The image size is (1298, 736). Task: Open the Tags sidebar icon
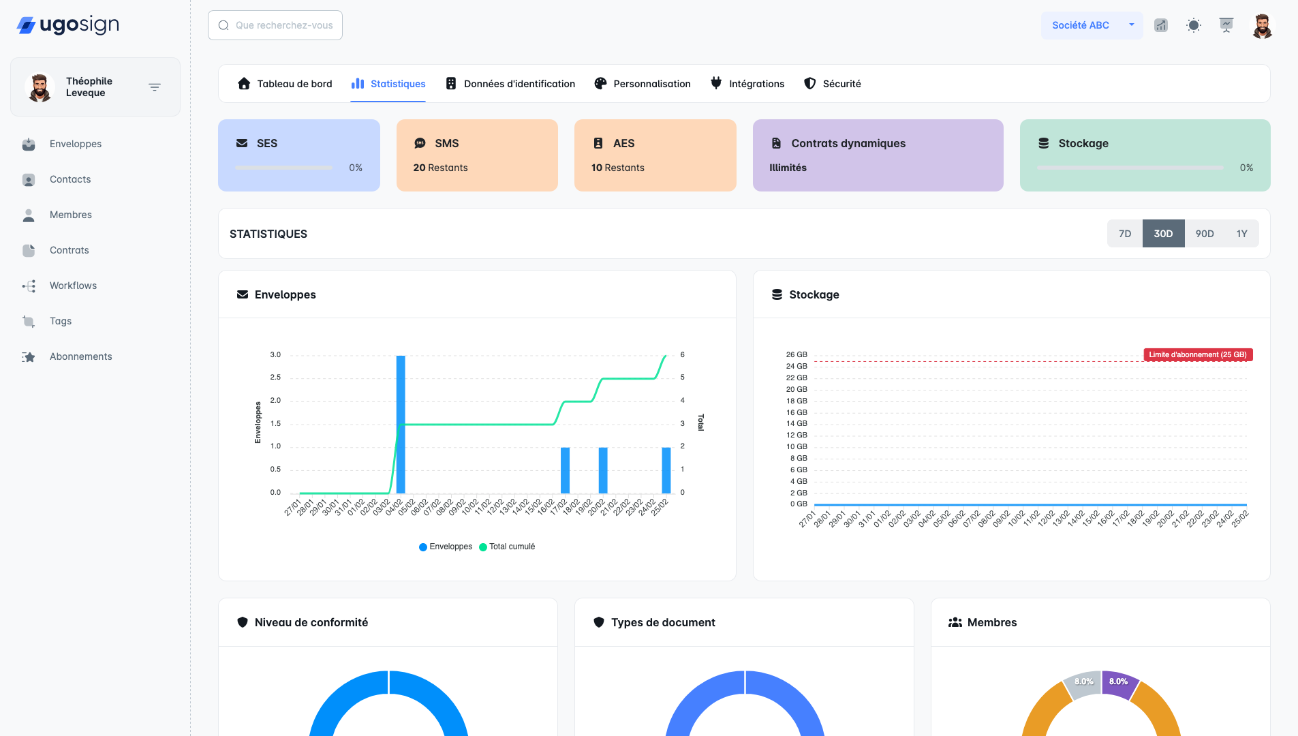pos(29,321)
